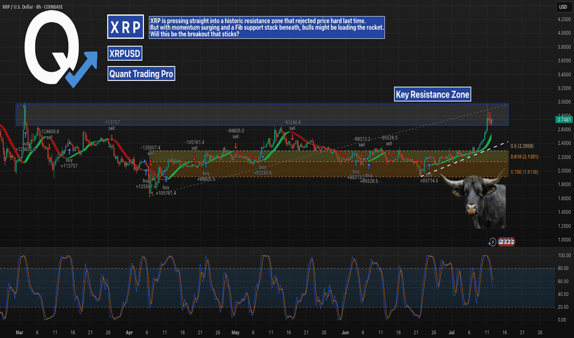Click the current price label 2.7461

click(x=564, y=119)
